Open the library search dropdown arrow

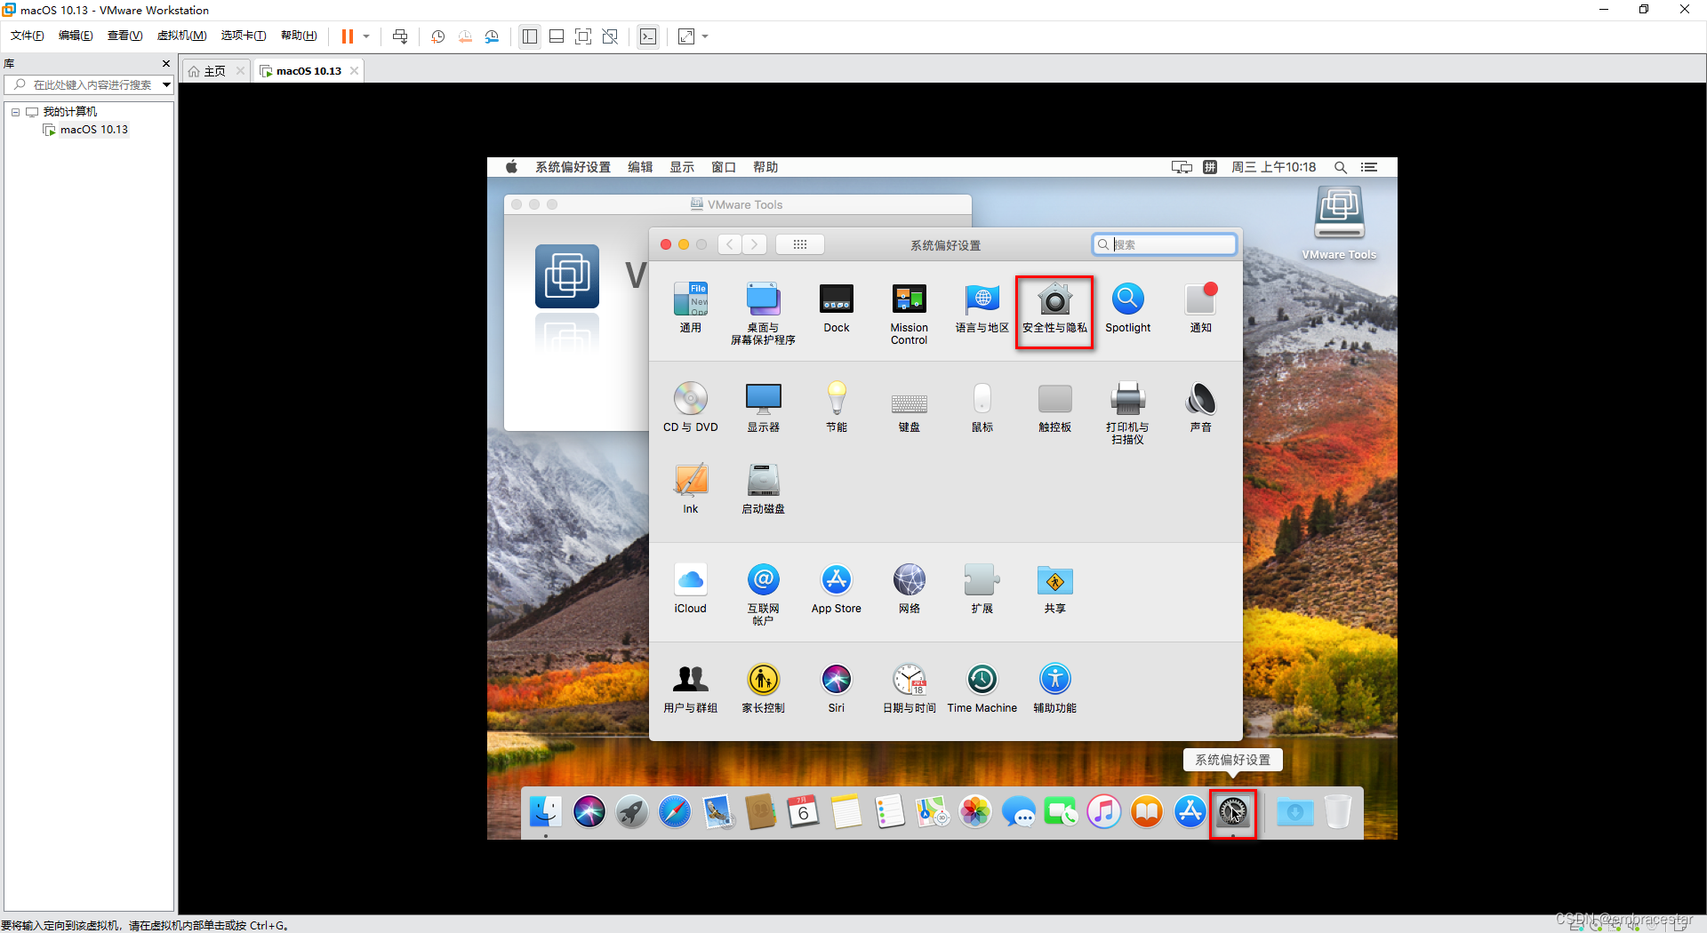(x=166, y=85)
